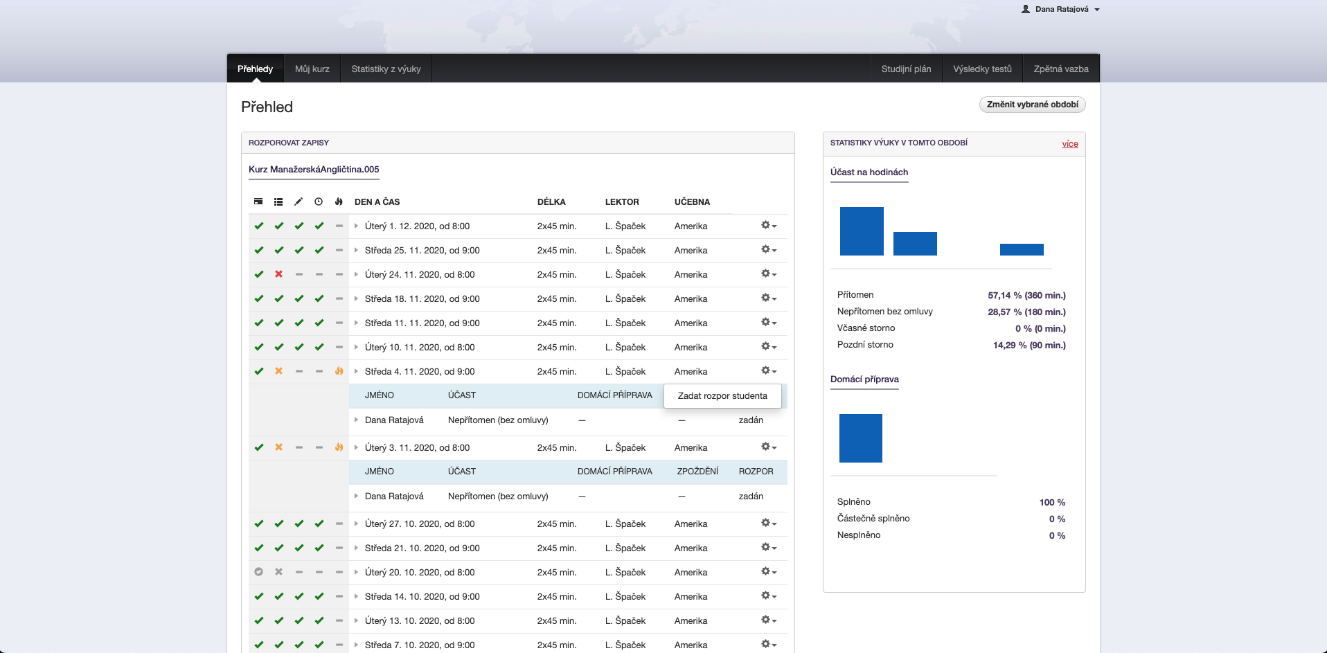Collapse row Středa 4. 11. 2020, od 9:00
The image size is (1327, 653).
(x=356, y=371)
